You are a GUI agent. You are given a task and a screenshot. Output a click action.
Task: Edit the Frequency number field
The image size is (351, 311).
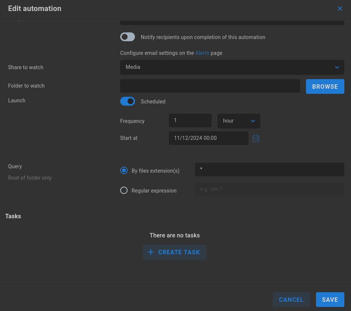190,120
